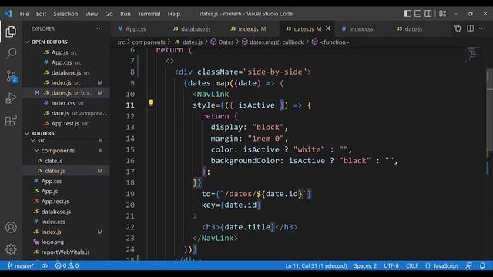This screenshot has width=493, height=277.
Task: Open the Explorer view in activity bar
Action: coord(11,32)
